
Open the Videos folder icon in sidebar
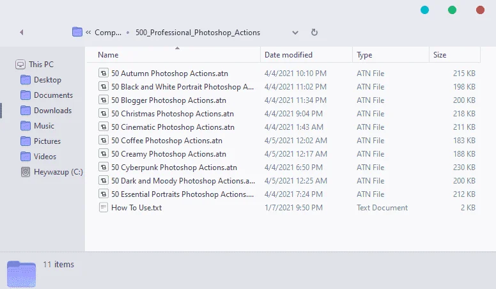click(26, 157)
